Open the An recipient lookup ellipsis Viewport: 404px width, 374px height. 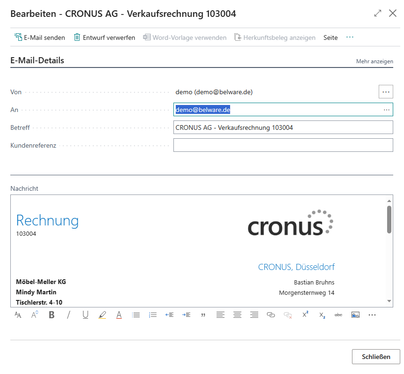387,110
